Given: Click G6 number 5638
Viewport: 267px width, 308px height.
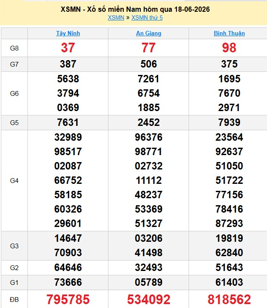Looking at the screenshot, I should point(68,79).
